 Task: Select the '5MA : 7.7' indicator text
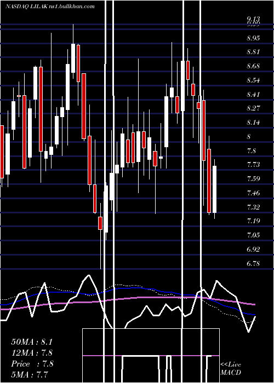30,374
